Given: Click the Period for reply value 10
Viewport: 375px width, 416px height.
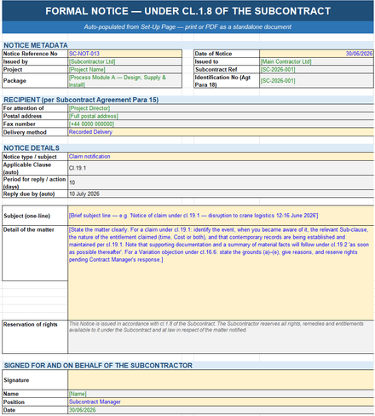Looking at the screenshot, I should (221, 182).
